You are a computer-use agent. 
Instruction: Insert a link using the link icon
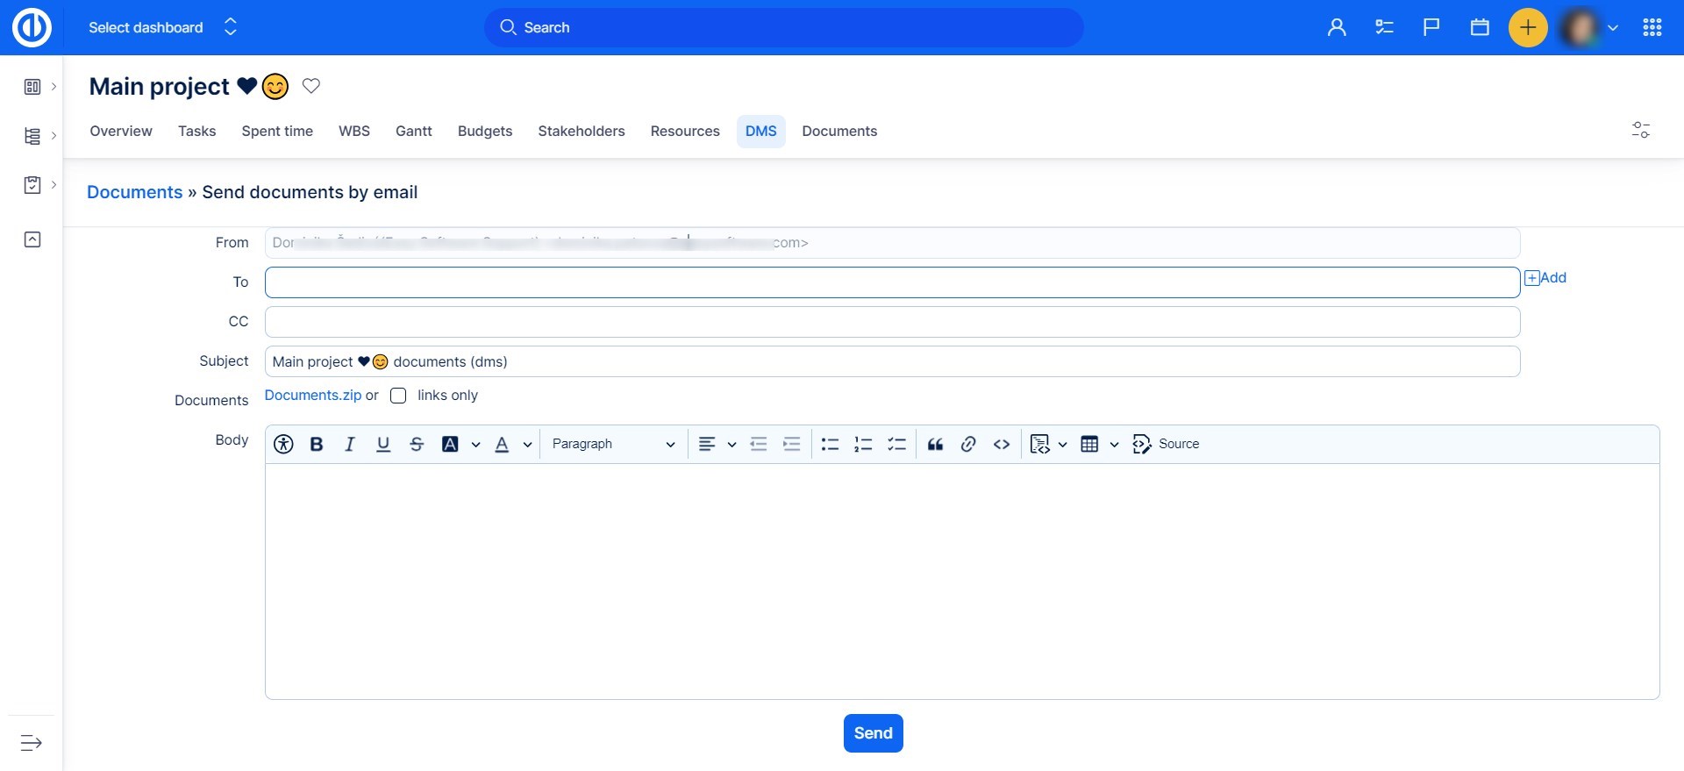tap(968, 445)
